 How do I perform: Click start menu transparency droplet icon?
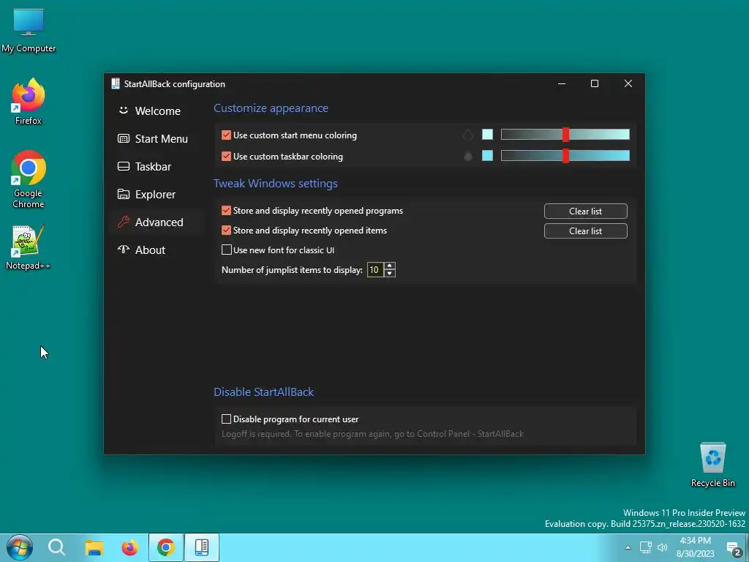coord(467,135)
